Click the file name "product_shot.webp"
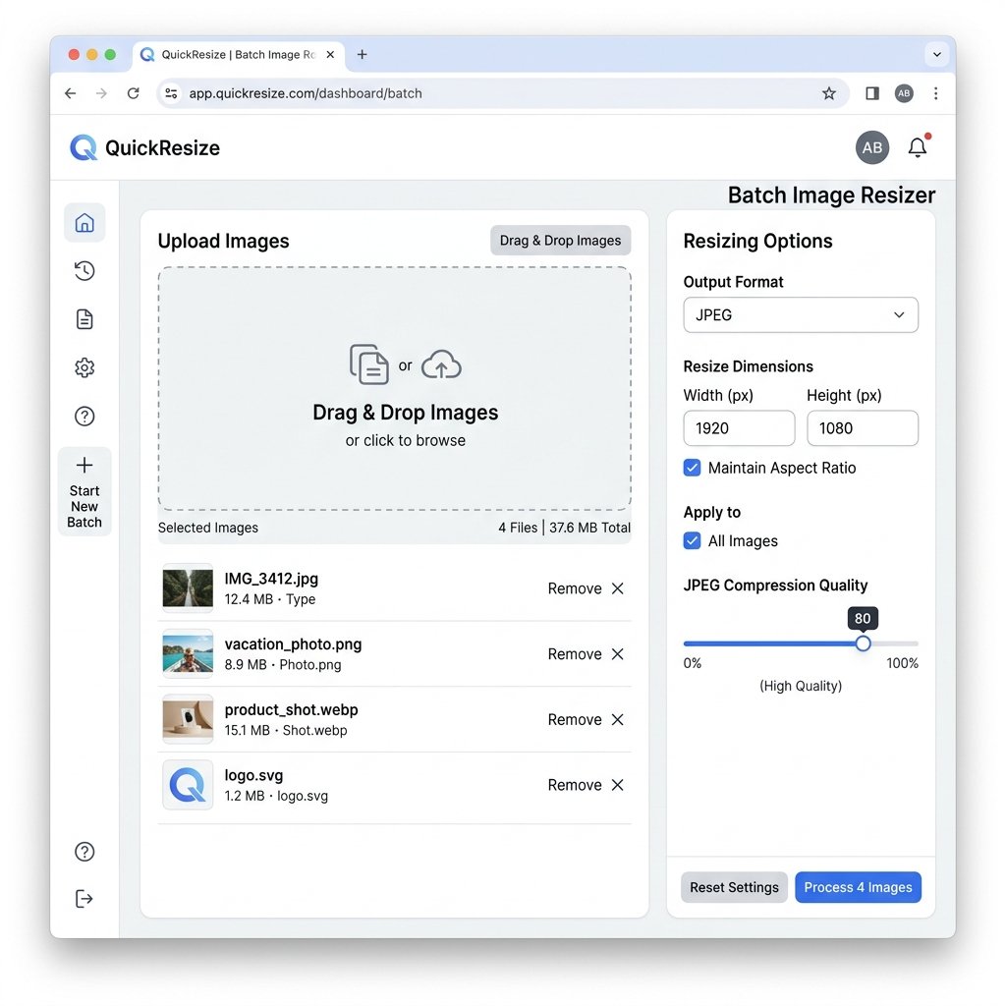 pos(291,709)
